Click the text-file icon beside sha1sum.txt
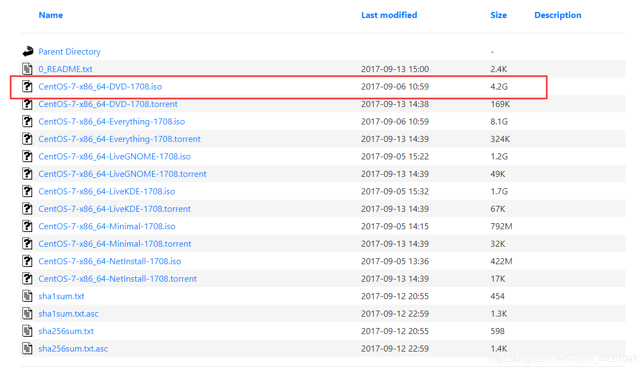Viewport: 642px width, 369px height. 27,296
